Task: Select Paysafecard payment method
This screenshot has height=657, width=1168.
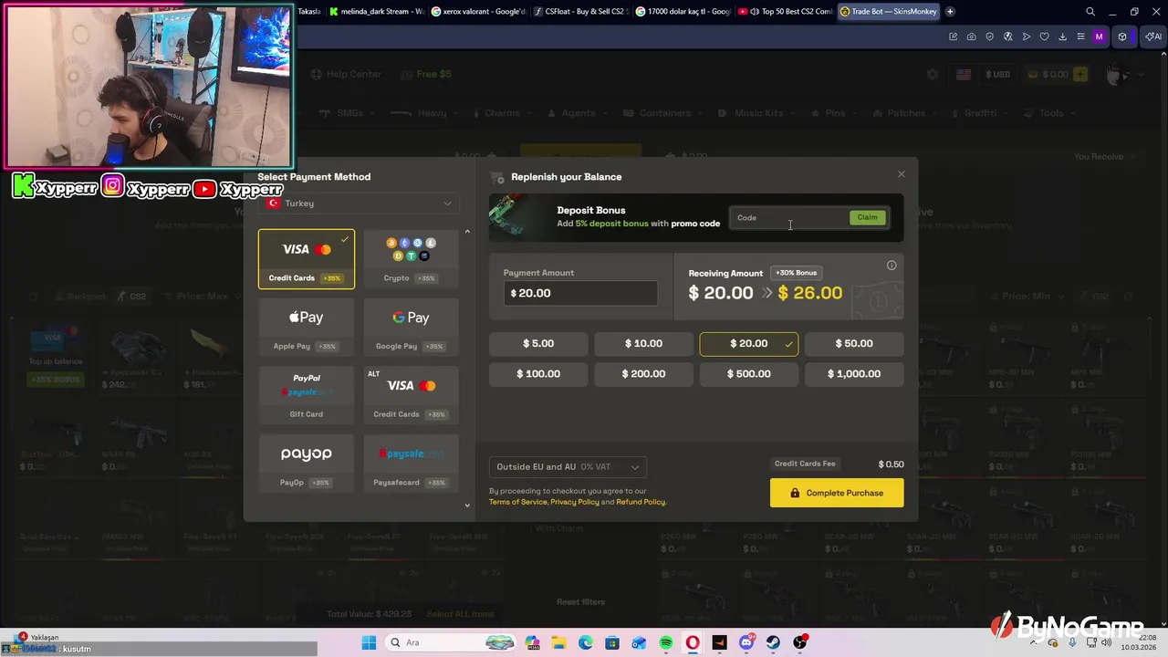Action: pos(411,464)
